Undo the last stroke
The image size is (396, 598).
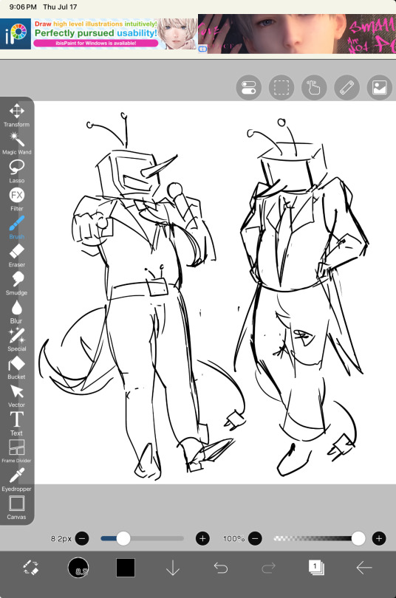tap(220, 568)
